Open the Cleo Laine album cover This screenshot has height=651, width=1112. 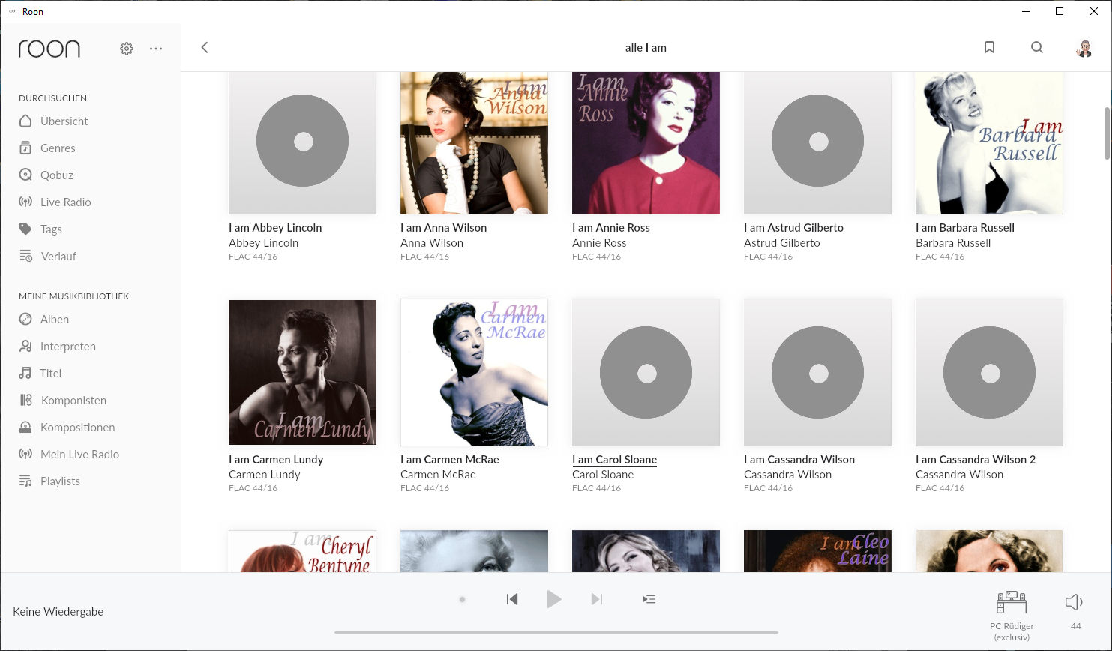[817, 551]
